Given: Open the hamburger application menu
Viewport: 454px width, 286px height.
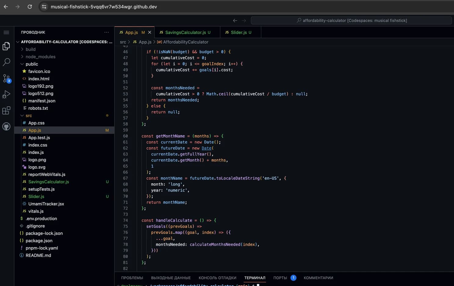Looking at the screenshot, I should tap(6, 32).
